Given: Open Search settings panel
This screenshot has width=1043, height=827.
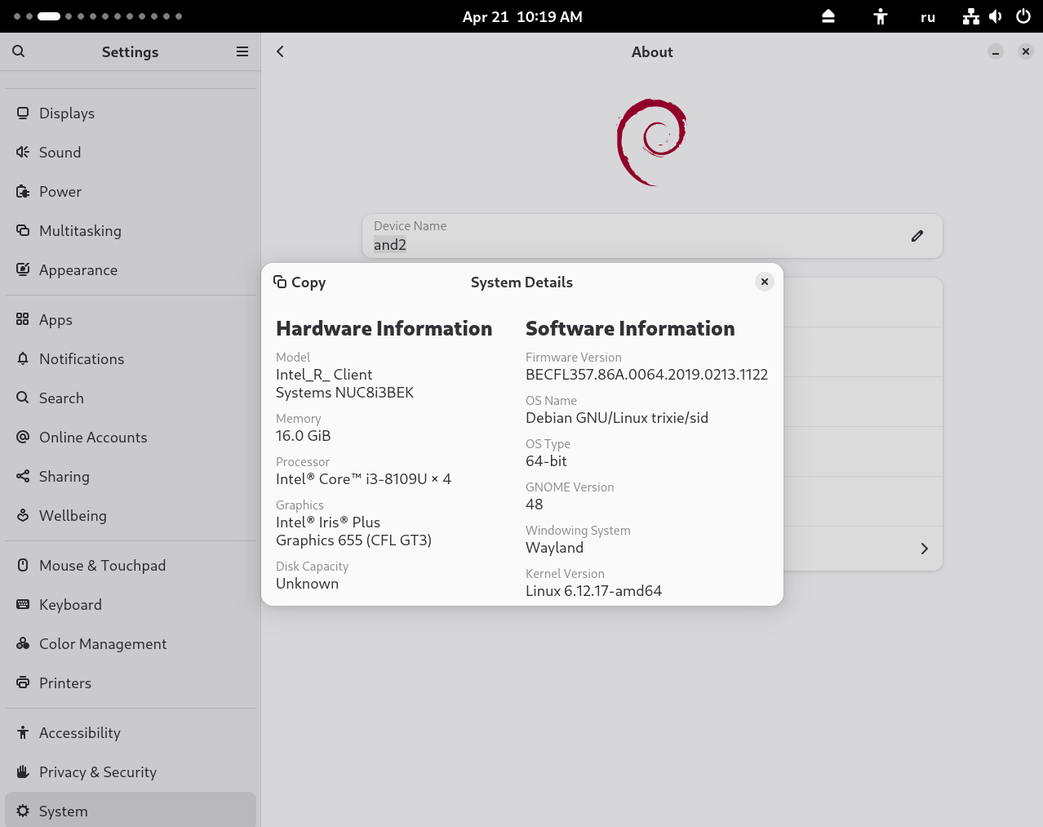Looking at the screenshot, I should (131, 398).
